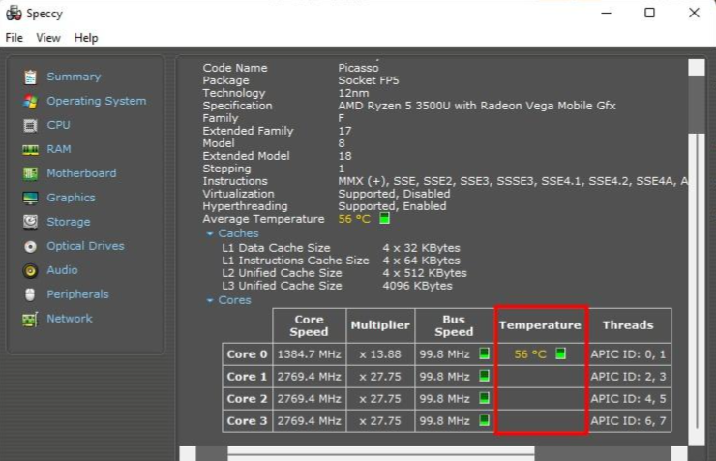
Task: Click the Core Speed column header
Action: (x=310, y=325)
